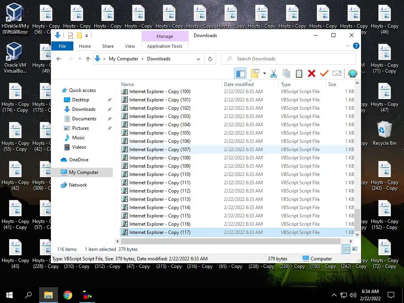This screenshot has height=303, width=404.
Task: Click the Paste clipboard icon
Action: [299, 73]
